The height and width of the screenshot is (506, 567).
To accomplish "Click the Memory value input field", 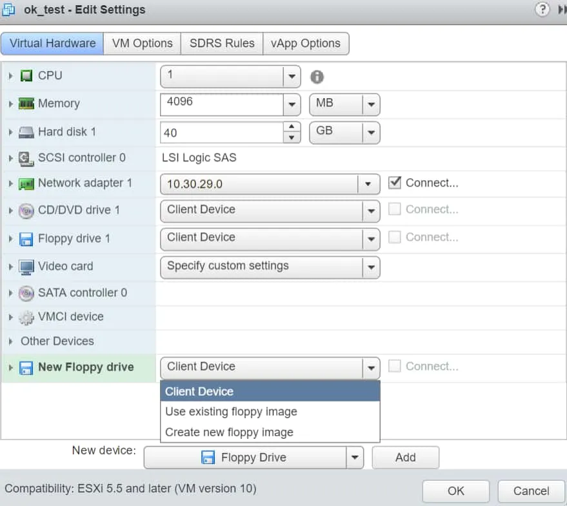I will point(221,104).
